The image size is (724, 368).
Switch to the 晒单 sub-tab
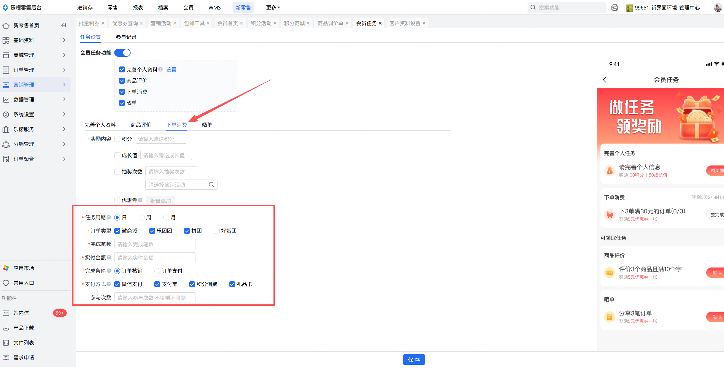(x=207, y=125)
